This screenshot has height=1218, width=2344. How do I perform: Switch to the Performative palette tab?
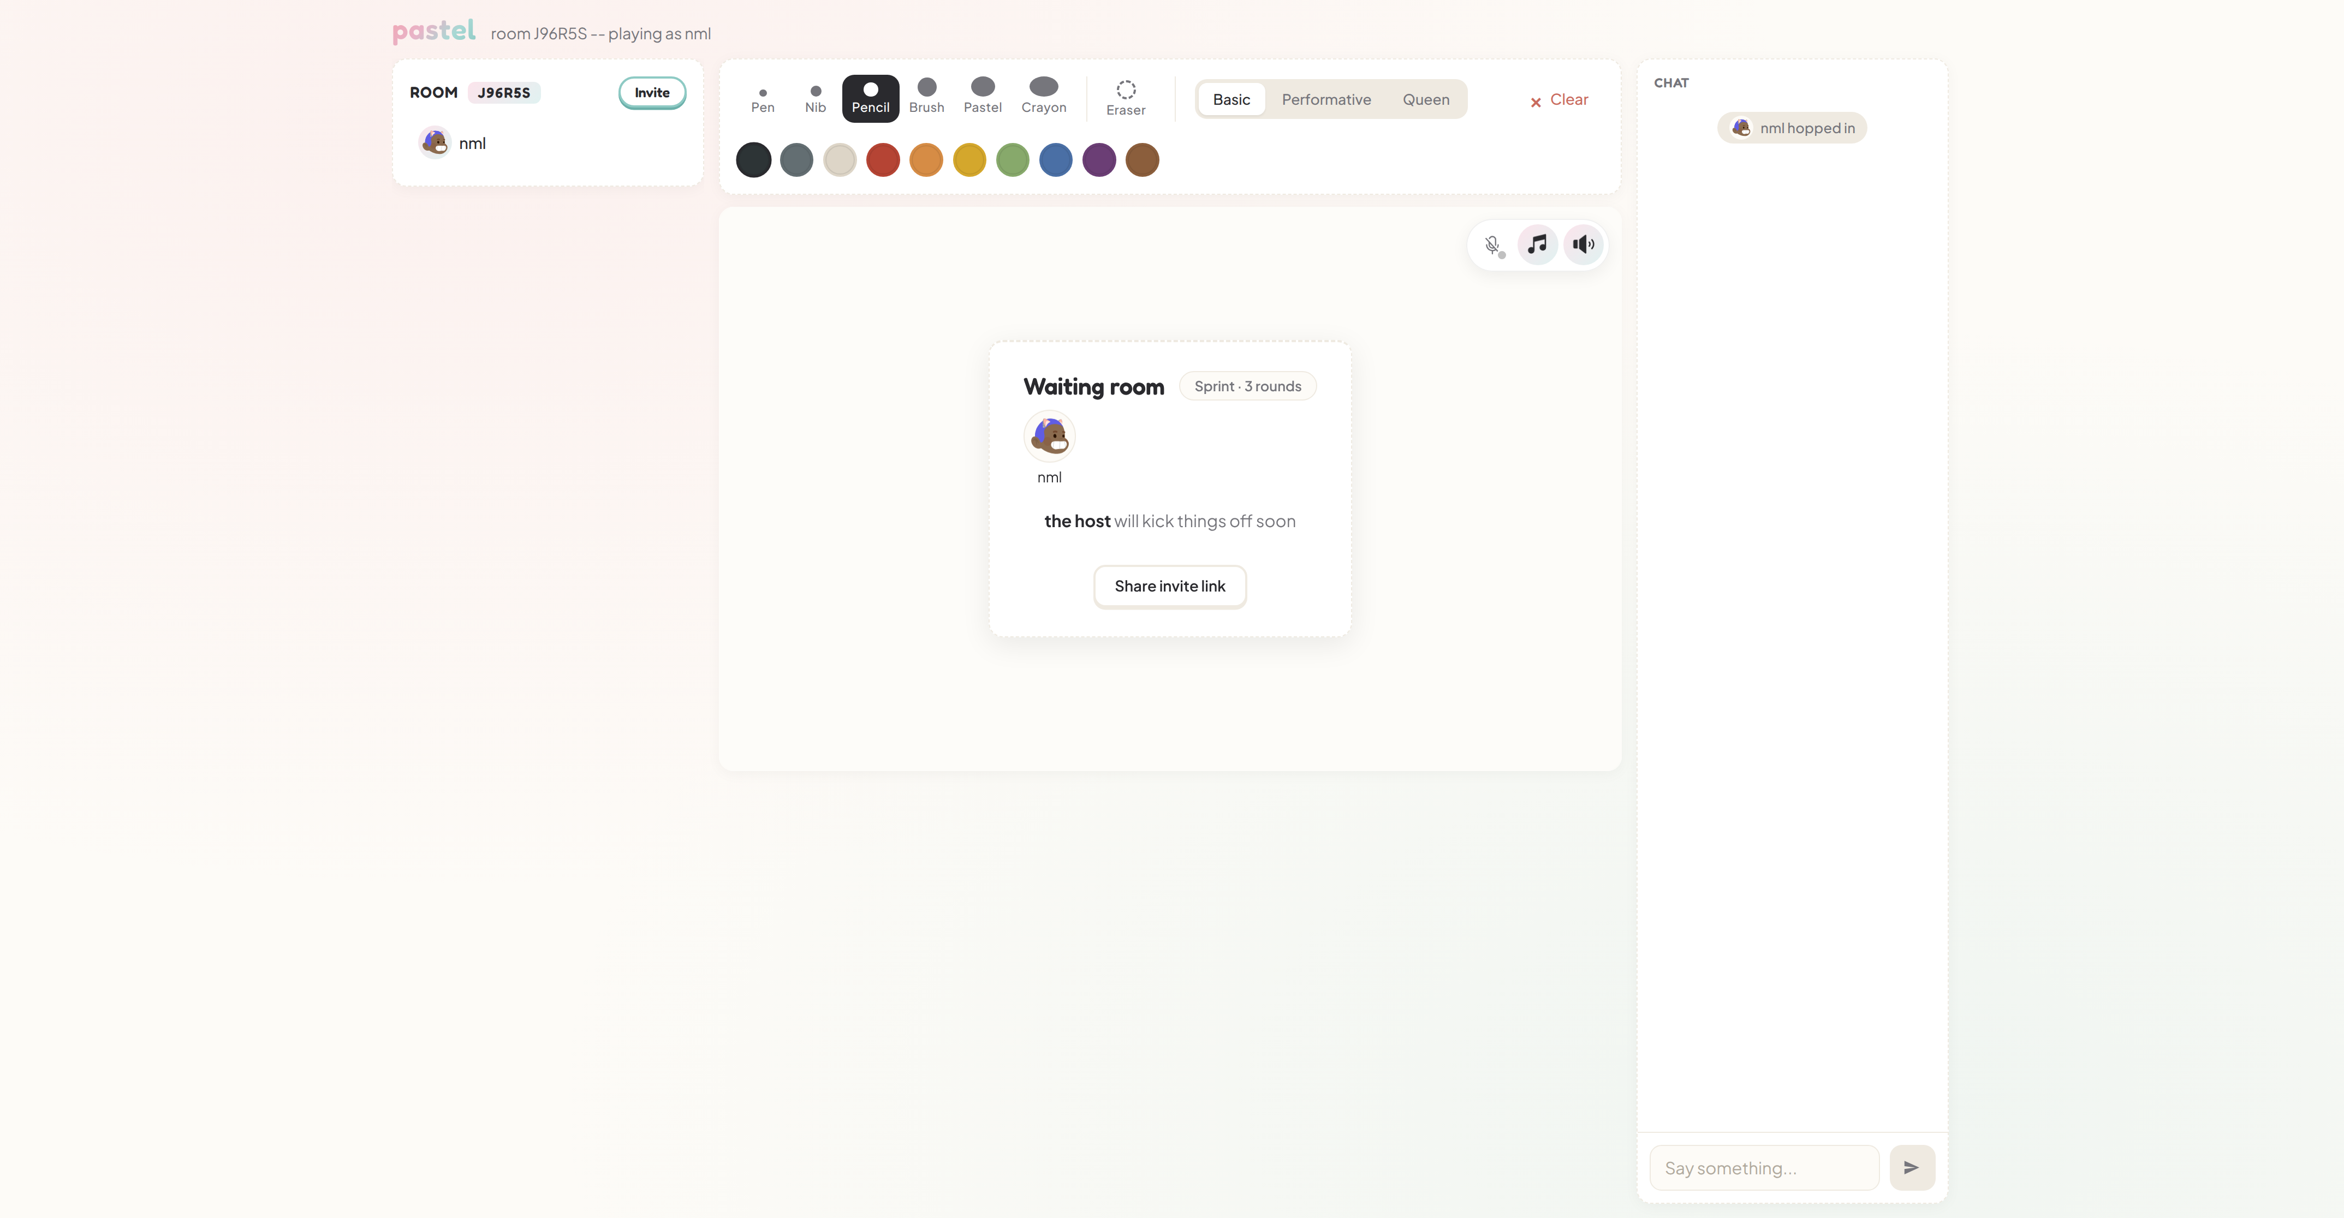(x=1326, y=99)
